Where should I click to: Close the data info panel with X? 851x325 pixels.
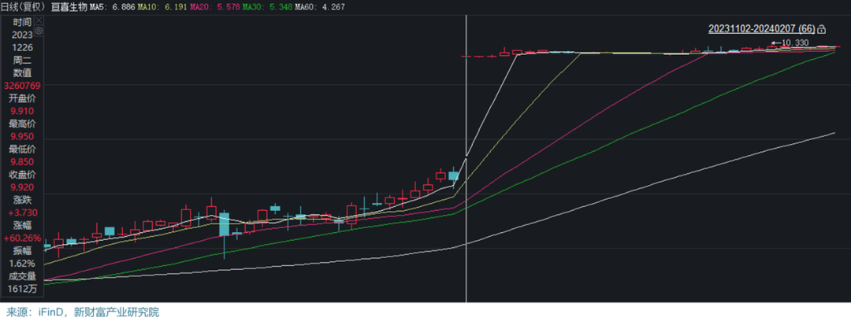coord(39,21)
